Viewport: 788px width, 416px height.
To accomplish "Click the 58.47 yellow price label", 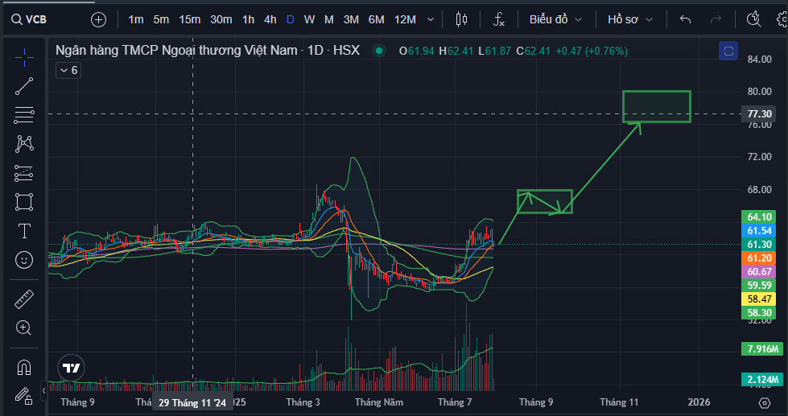I will click(x=759, y=299).
